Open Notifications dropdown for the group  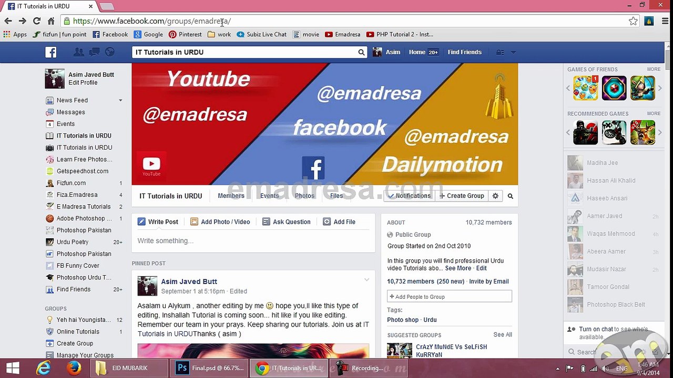408,196
